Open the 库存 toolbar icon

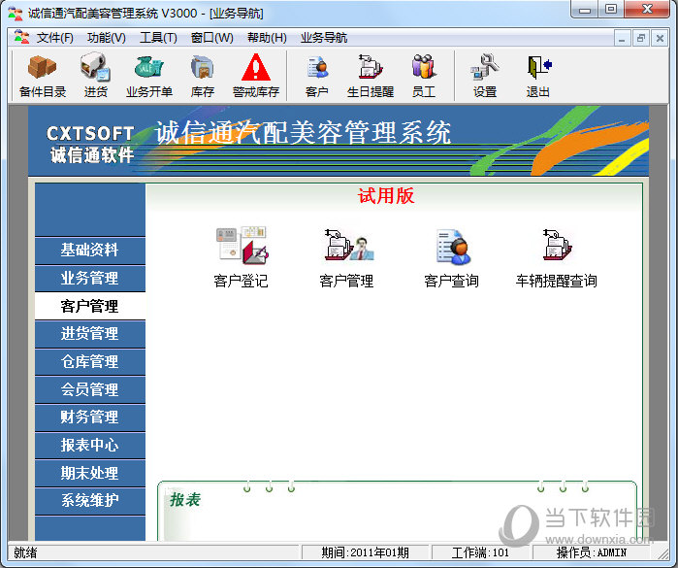coord(203,76)
